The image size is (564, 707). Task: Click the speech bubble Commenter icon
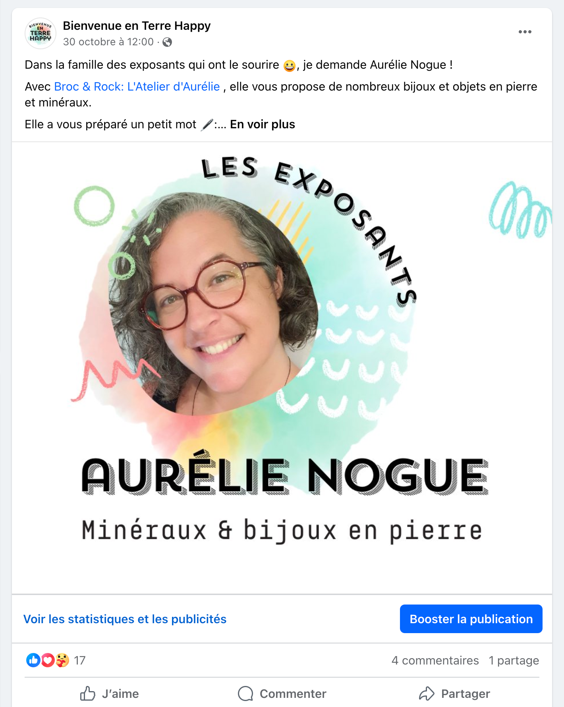point(245,693)
